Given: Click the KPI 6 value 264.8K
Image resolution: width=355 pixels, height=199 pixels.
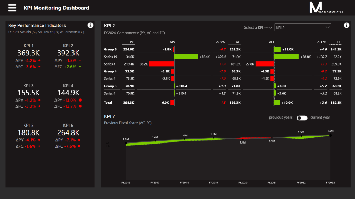Looking at the screenshot, I should 68,132.
